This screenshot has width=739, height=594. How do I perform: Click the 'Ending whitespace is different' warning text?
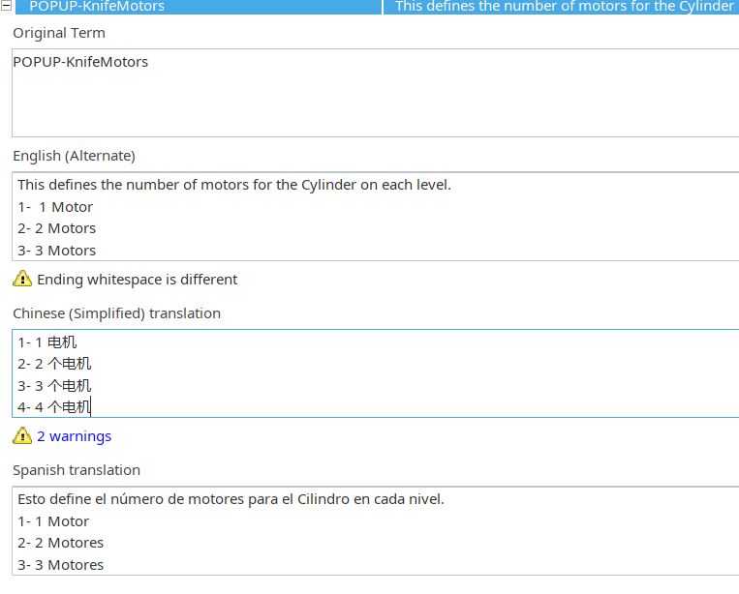click(138, 280)
